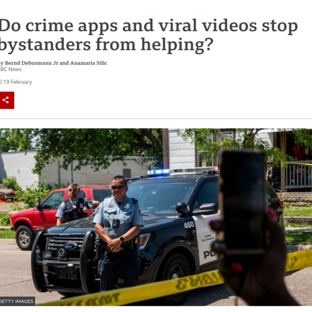
Task: Click the BBC News source label
Action: 10,69
